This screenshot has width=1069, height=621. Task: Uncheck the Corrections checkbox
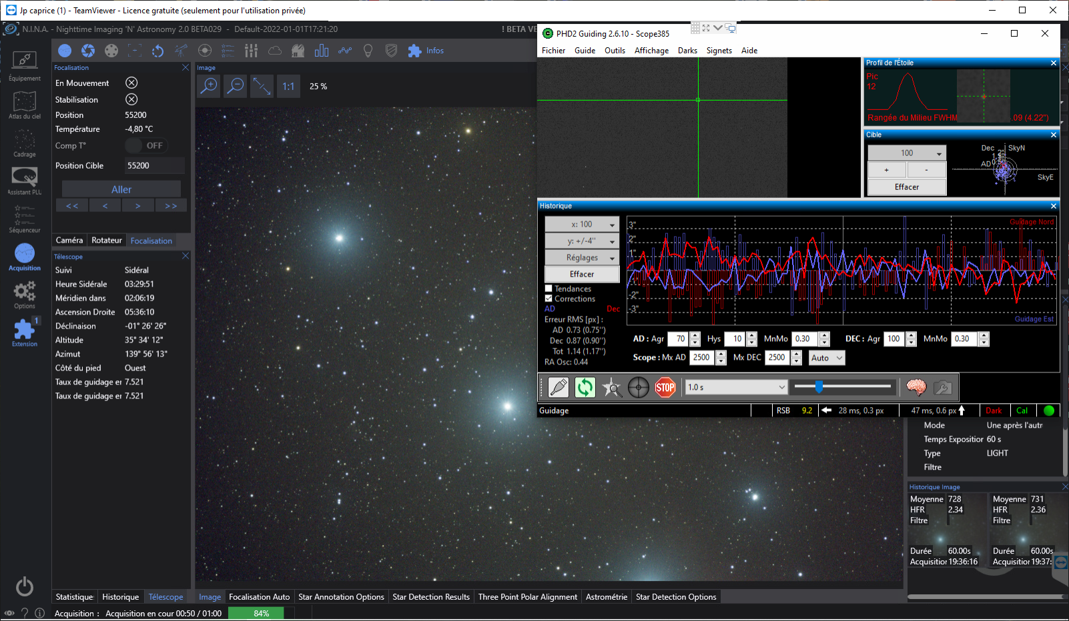pyautogui.click(x=549, y=299)
